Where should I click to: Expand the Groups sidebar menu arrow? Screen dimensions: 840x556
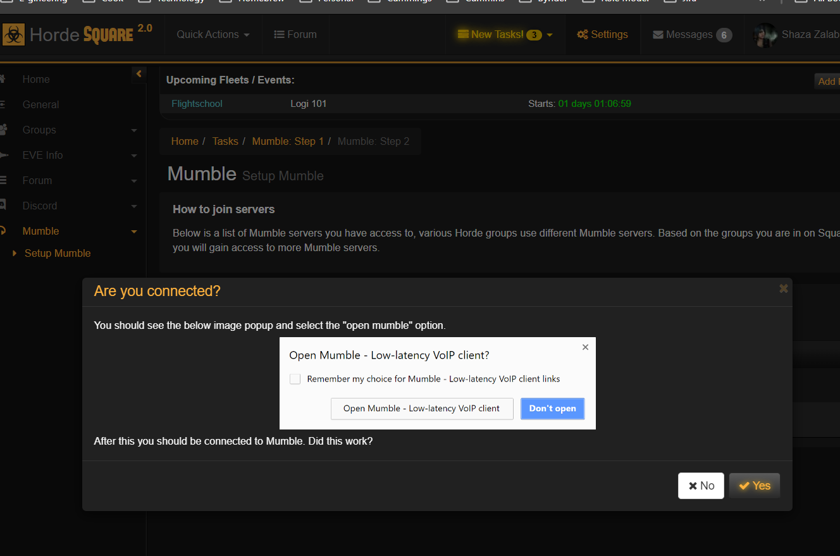pos(134,130)
